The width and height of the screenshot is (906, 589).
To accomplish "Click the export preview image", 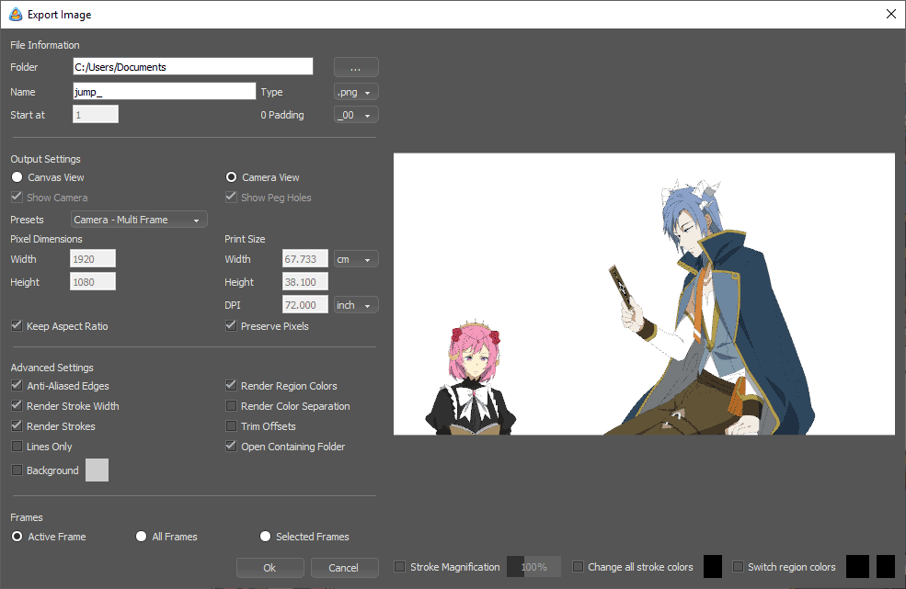I will pyautogui.click(x=644, y=294).
